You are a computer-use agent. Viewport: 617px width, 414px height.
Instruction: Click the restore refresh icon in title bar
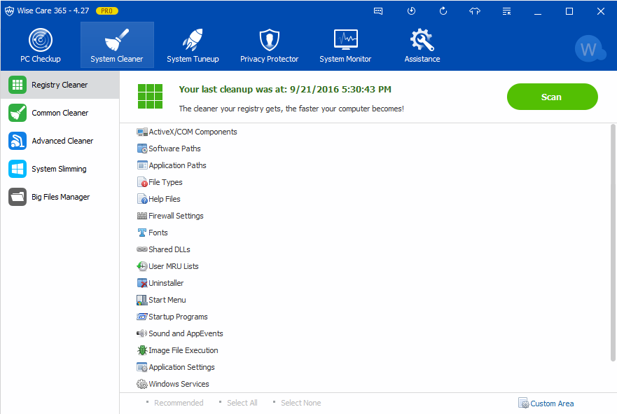(x=443, y=11)
